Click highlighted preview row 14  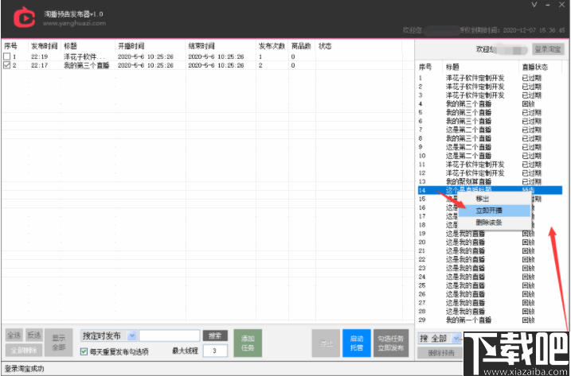click(x=490, y=190)
